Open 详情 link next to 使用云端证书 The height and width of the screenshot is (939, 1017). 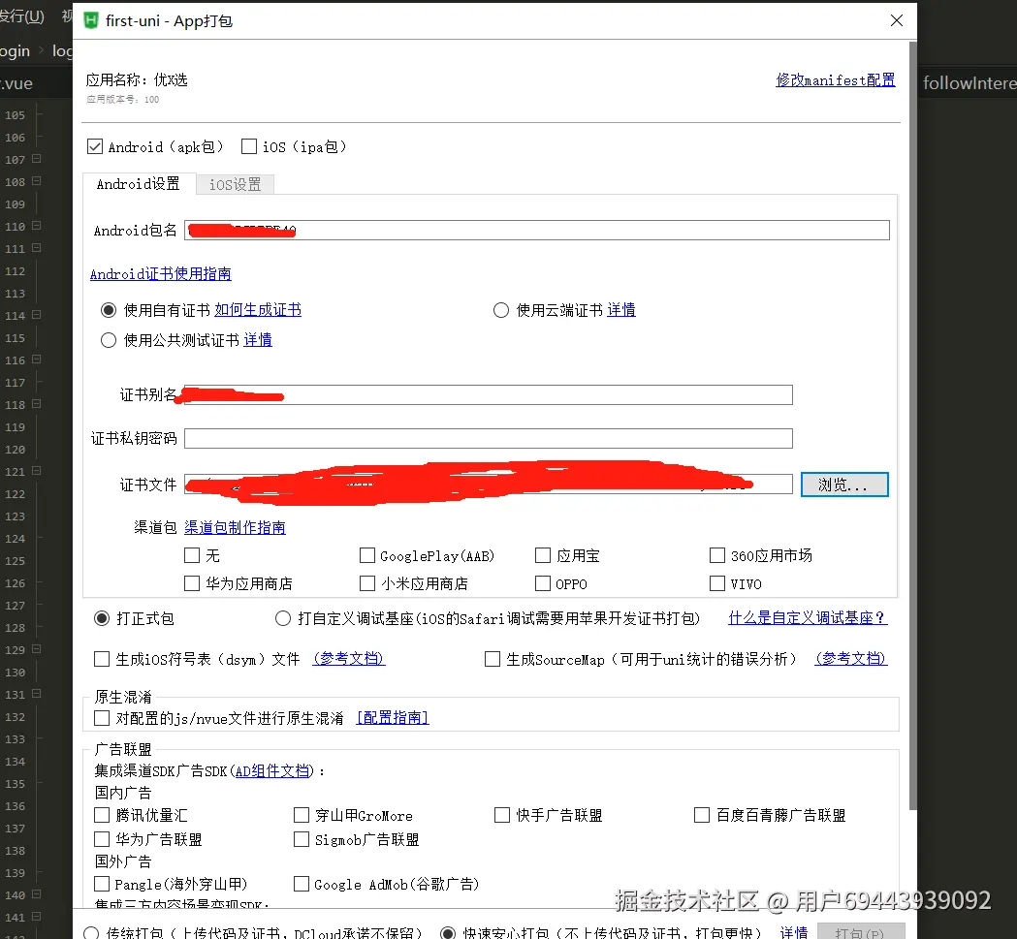click(621, 310)
